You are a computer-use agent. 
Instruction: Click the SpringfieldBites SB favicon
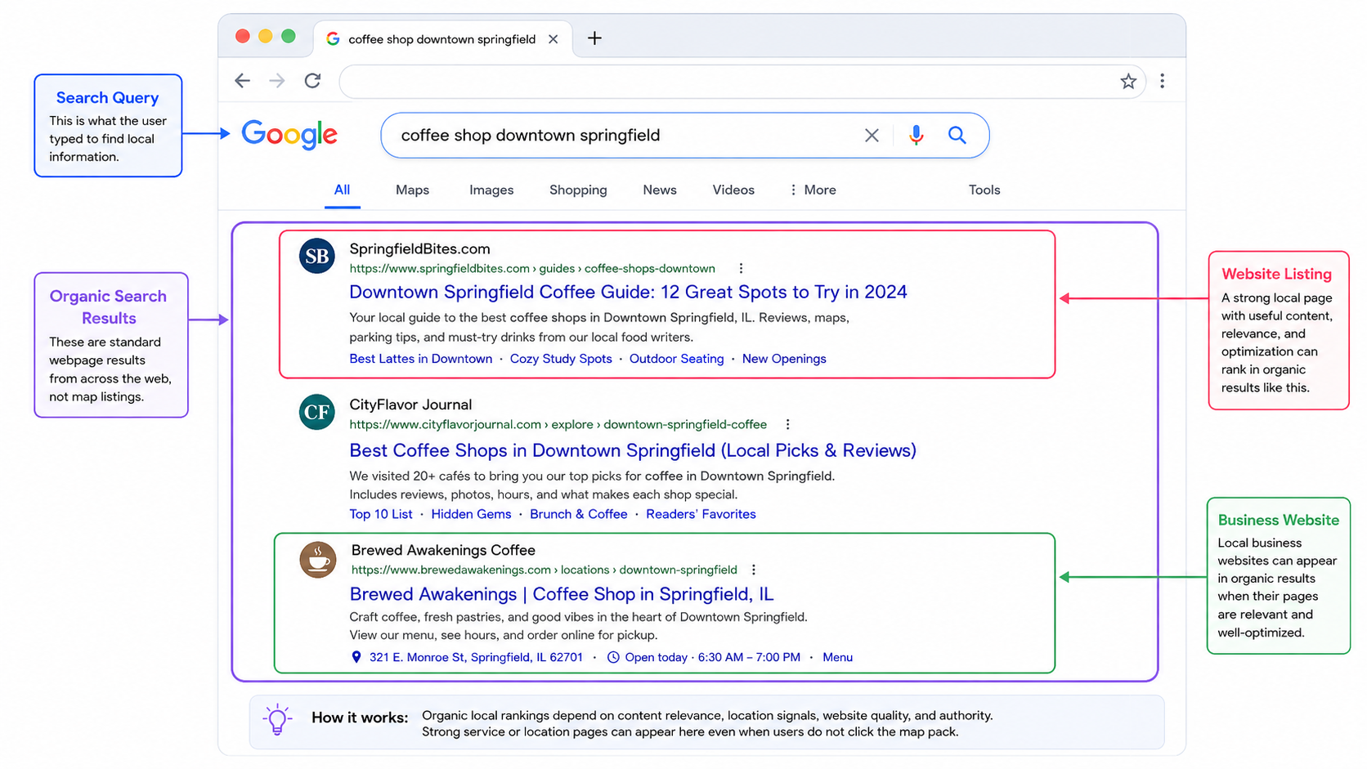[x=316, y=256]
